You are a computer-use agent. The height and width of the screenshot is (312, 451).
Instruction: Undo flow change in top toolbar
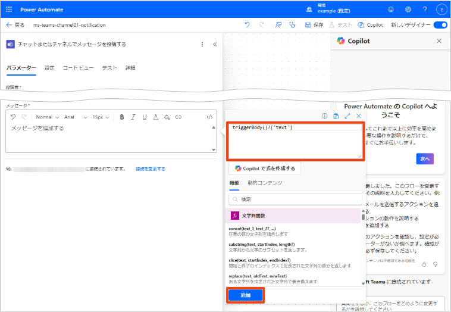pyautogui.click(x=248, y=25)
